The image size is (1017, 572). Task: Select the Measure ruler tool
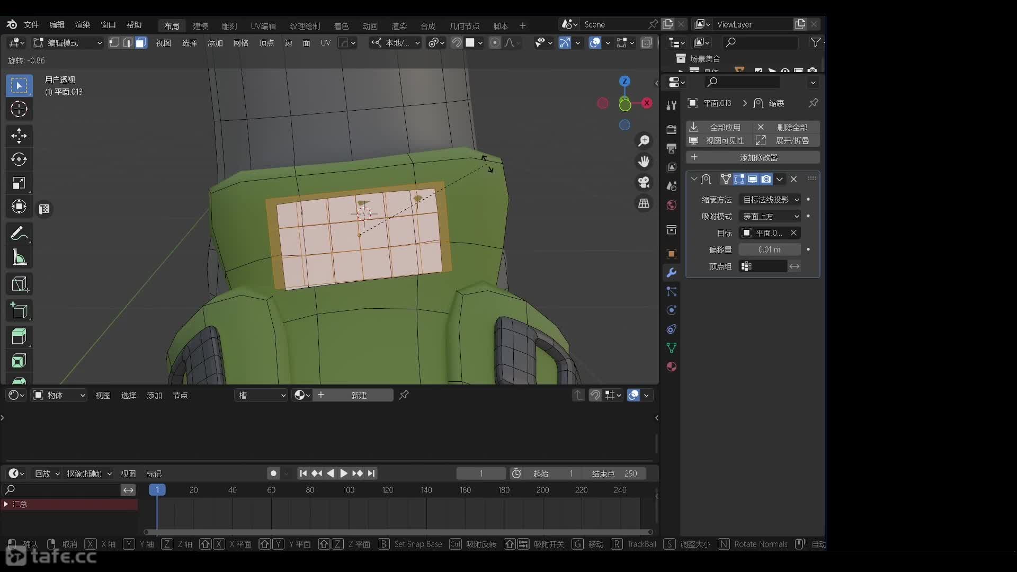pos(19,257)
